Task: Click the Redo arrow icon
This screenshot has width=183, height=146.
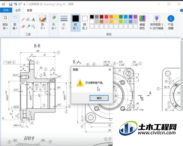Action: 20,4
